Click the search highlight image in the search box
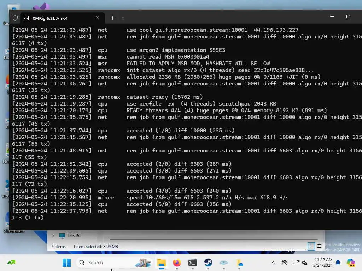Image resolution: width=362 pixels, height=271 pixels. point(143,263)
